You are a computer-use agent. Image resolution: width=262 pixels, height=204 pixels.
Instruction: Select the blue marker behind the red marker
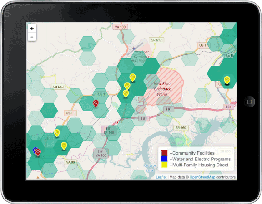[x=35, y=150]
